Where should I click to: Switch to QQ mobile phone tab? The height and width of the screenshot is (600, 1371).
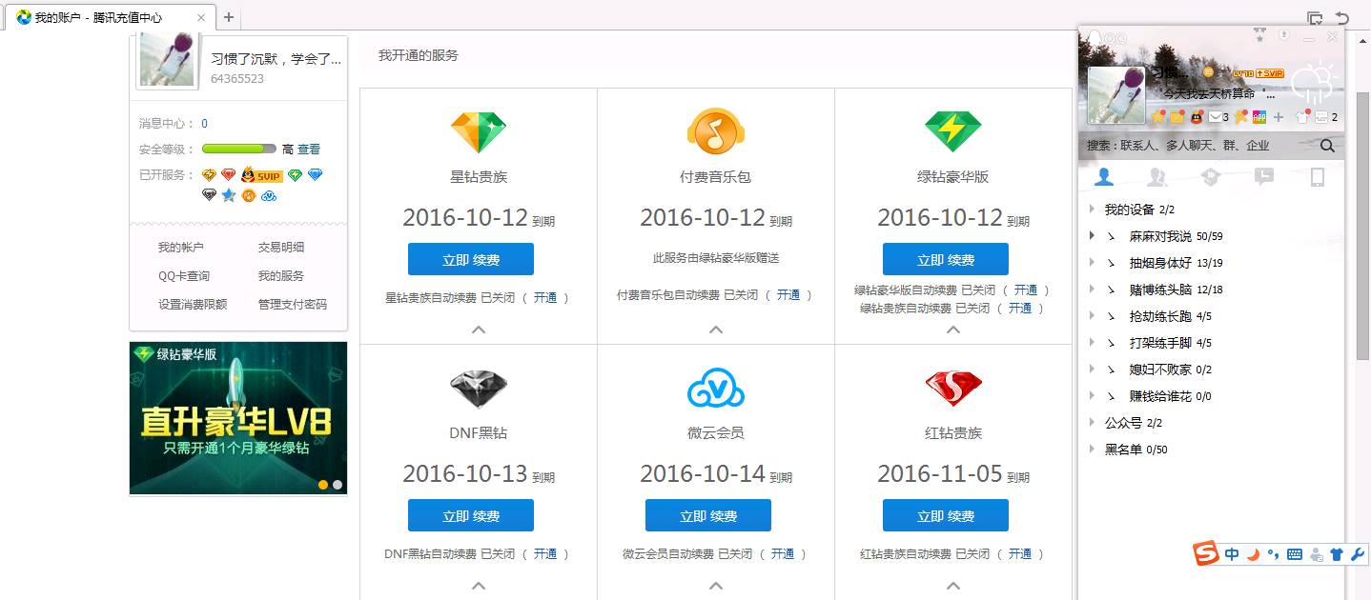click(1318, 176)
